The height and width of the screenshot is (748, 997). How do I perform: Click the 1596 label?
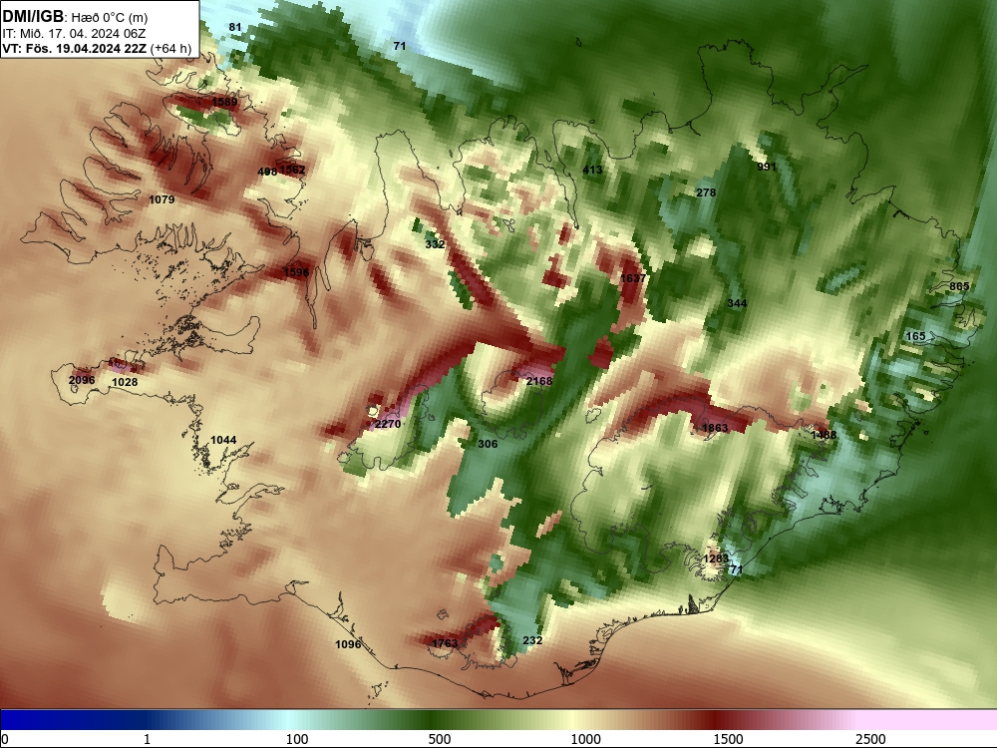296,272
